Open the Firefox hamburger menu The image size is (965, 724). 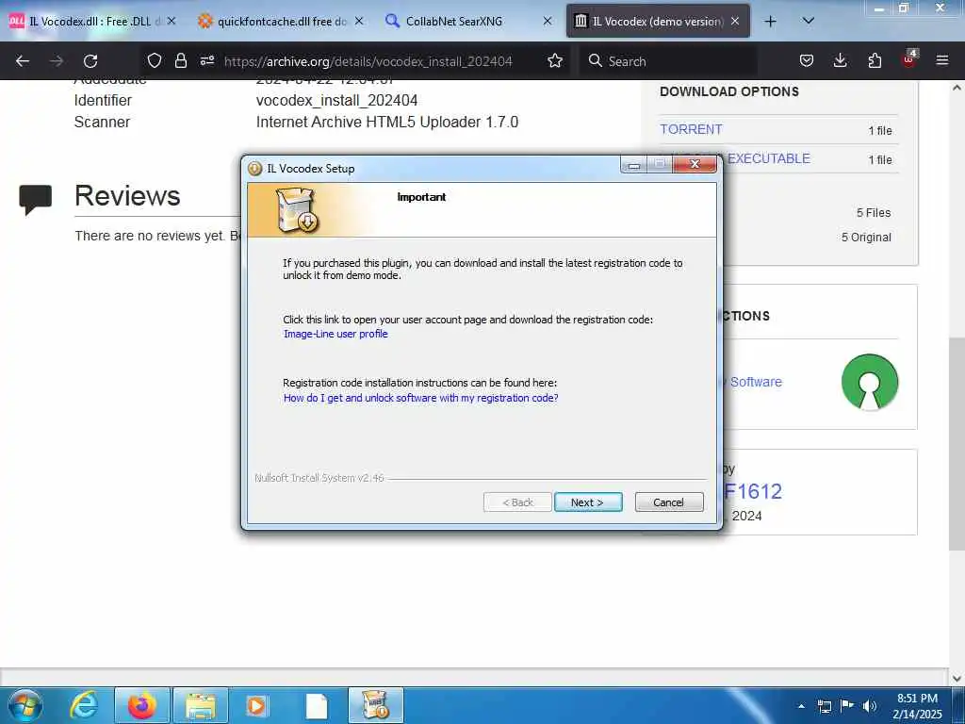coord(942,60)
